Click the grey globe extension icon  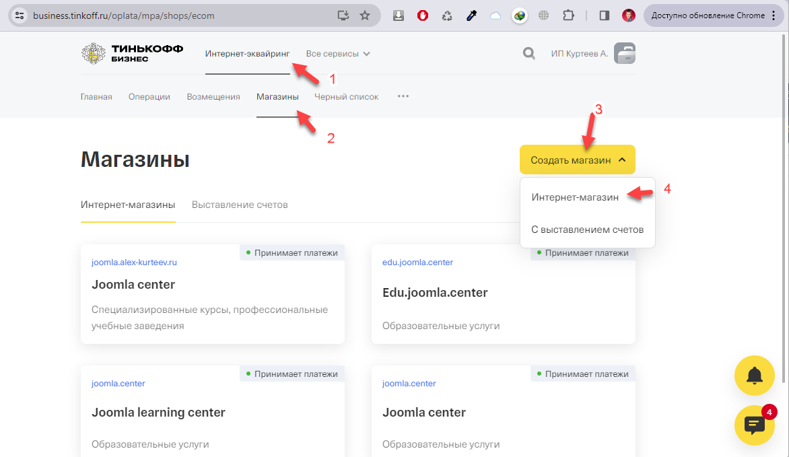click(x=543, y=15)
